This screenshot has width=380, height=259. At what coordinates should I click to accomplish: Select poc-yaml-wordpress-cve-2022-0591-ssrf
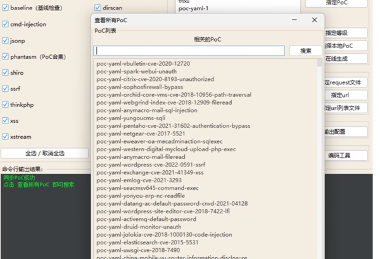tap(151, 165)
